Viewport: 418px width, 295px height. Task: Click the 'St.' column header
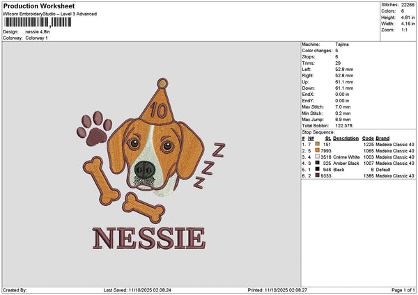point(328,138)
